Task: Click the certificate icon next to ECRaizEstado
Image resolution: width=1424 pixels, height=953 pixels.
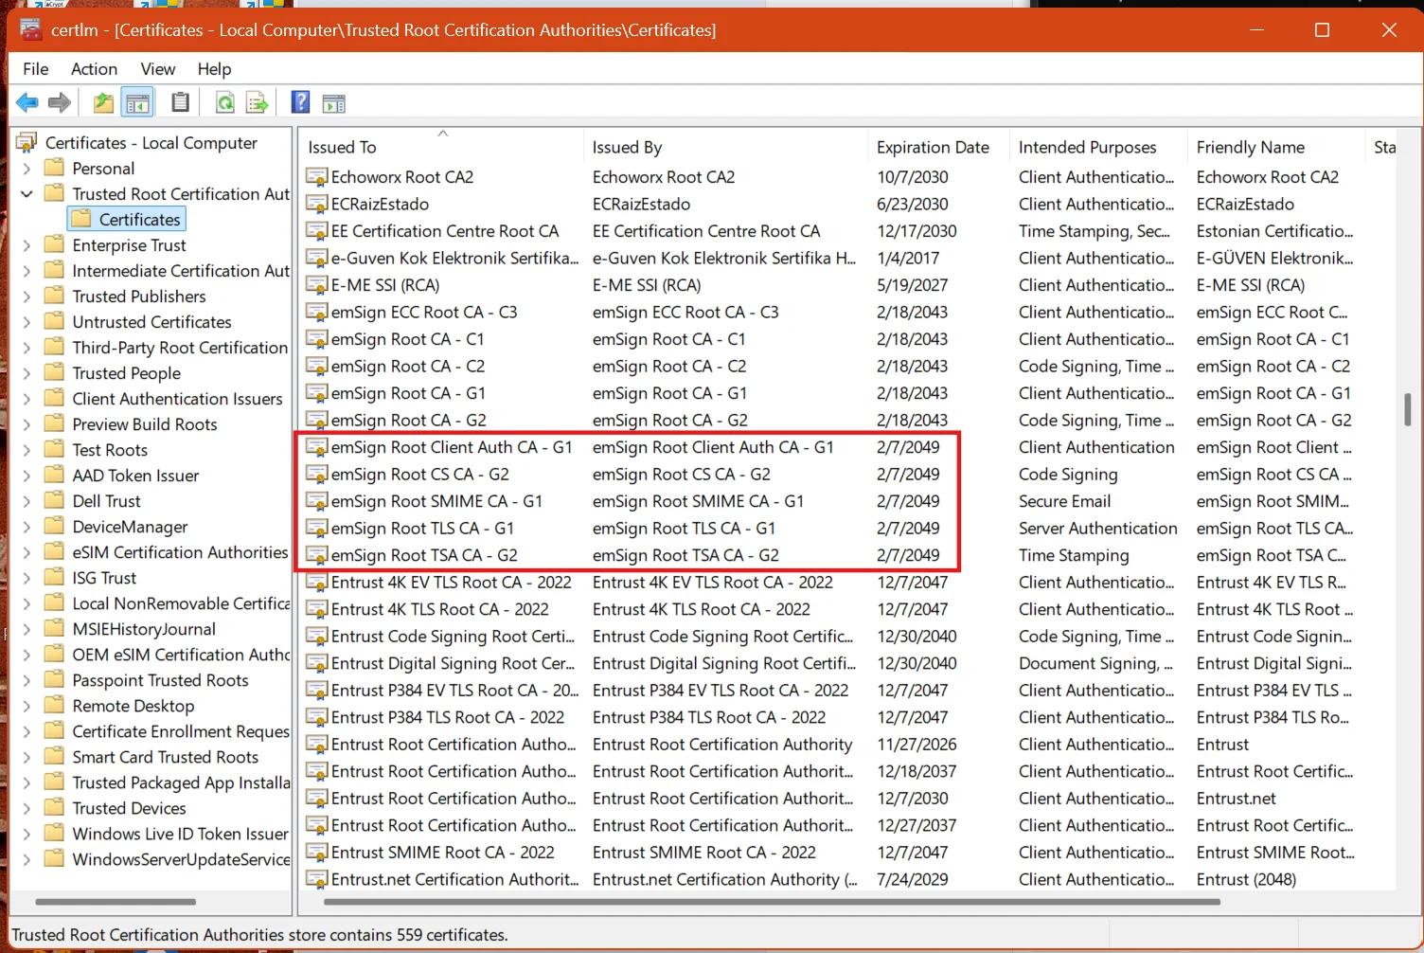Action: coord(316,205)
